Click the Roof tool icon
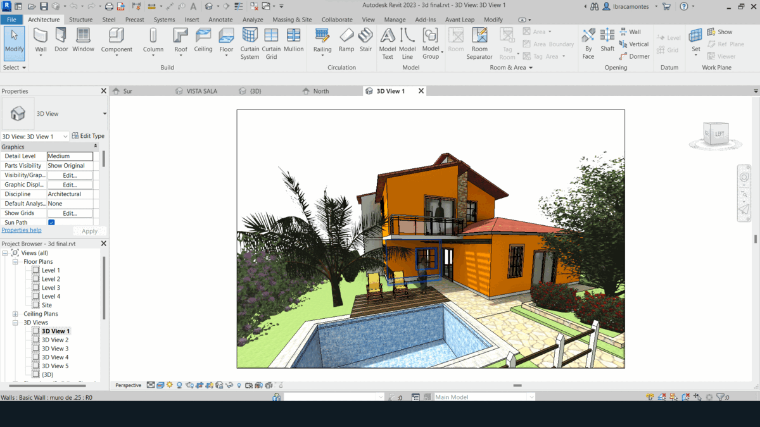The height and width of the screenshot is (427, 760). 180,41
